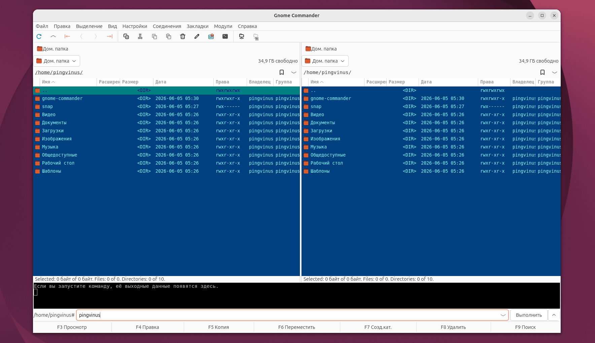595x343 pixels.
Task: Click the F8 Удалить button
Action: [453, 327]
